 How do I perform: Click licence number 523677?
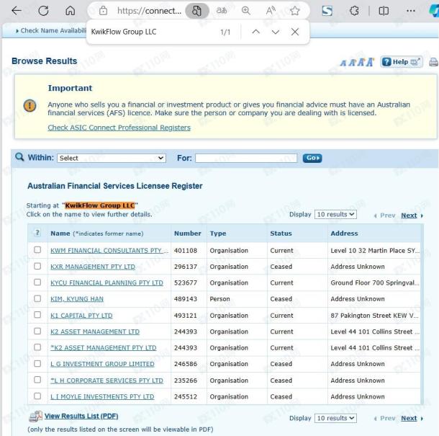pos(186,282)
